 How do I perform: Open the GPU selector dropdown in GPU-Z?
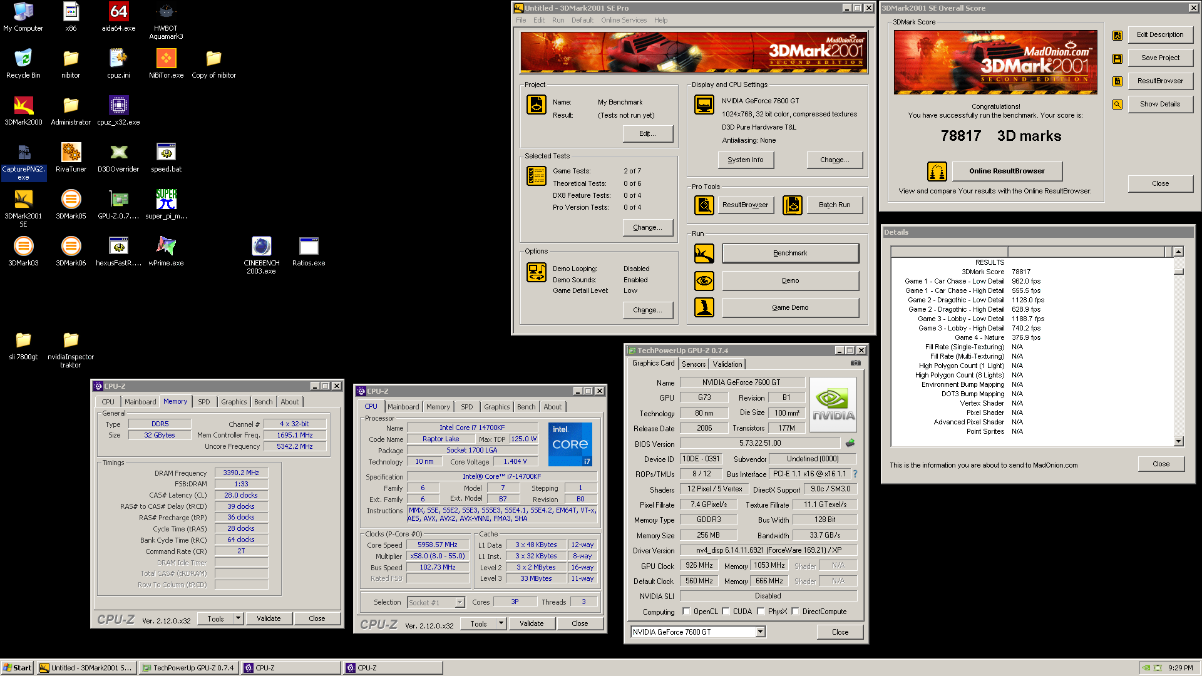[760, 632]
